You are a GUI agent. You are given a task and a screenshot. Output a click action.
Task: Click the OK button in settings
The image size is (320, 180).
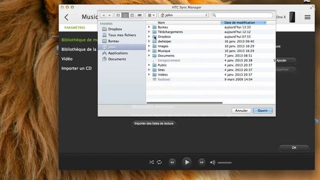click(x=294, y=147)
